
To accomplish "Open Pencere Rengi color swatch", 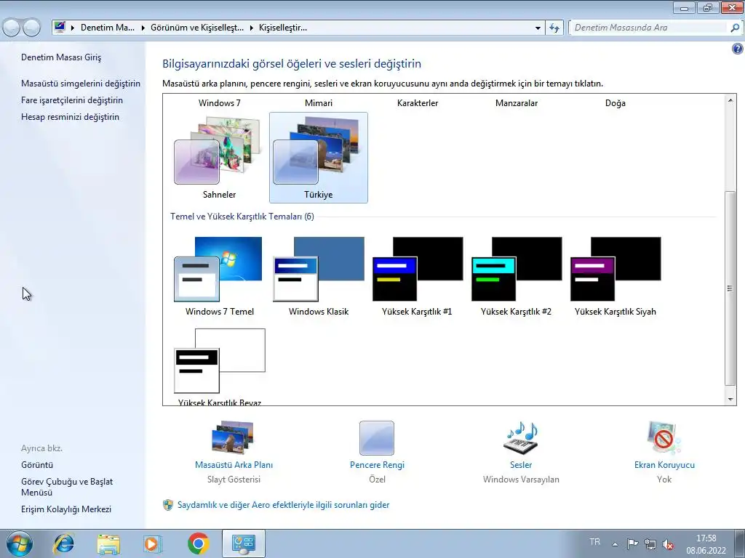I will tap(377, 438).
